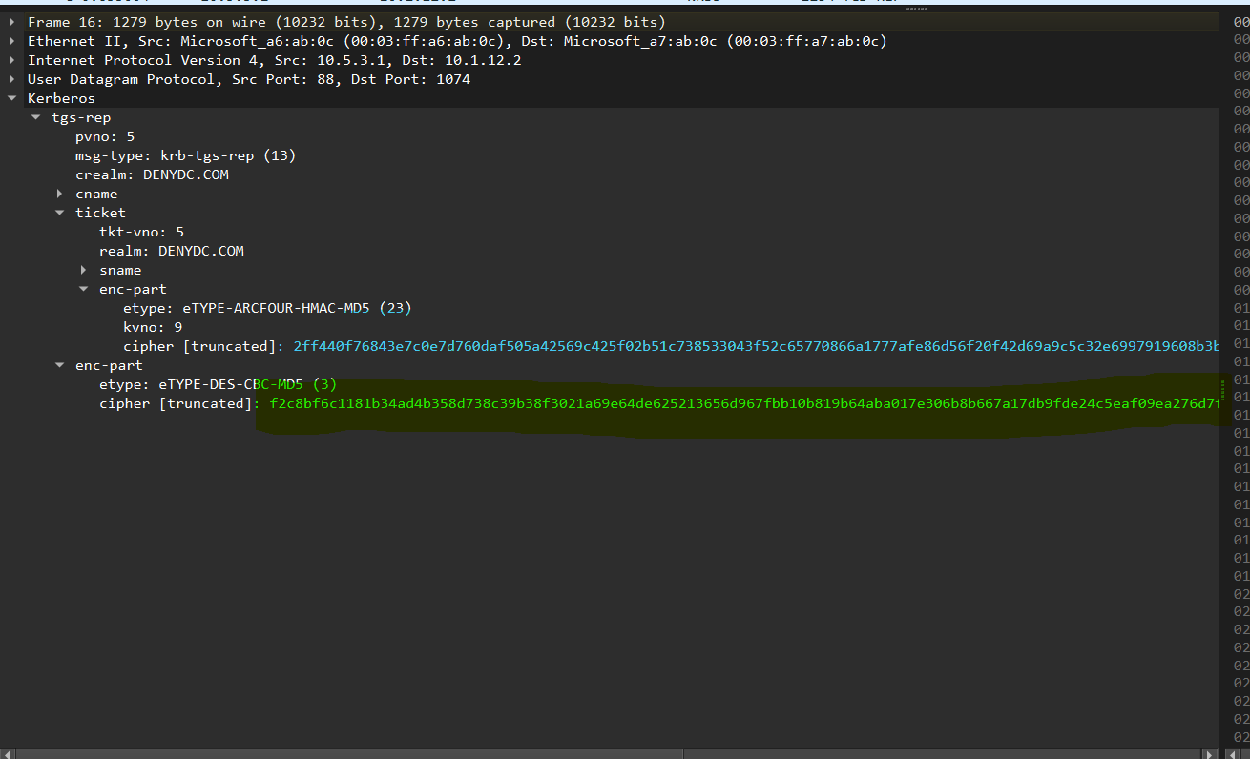1250x759 pixels.
Task: Expand the Ethernet II row arrow
Action: pyautogui.click(x=11, y=41)
